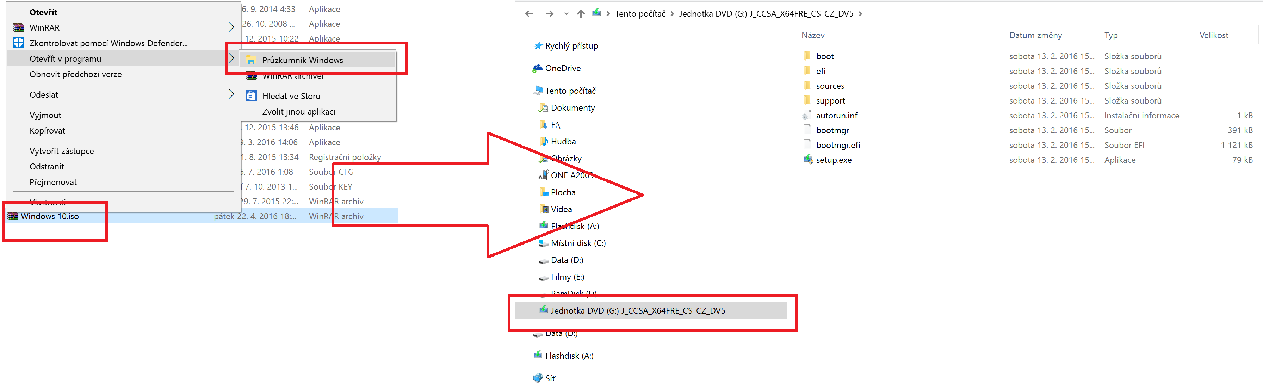Click the Back navigation arrow in Explorer
The image size is (1263, 389).
[x=528, y=14]
